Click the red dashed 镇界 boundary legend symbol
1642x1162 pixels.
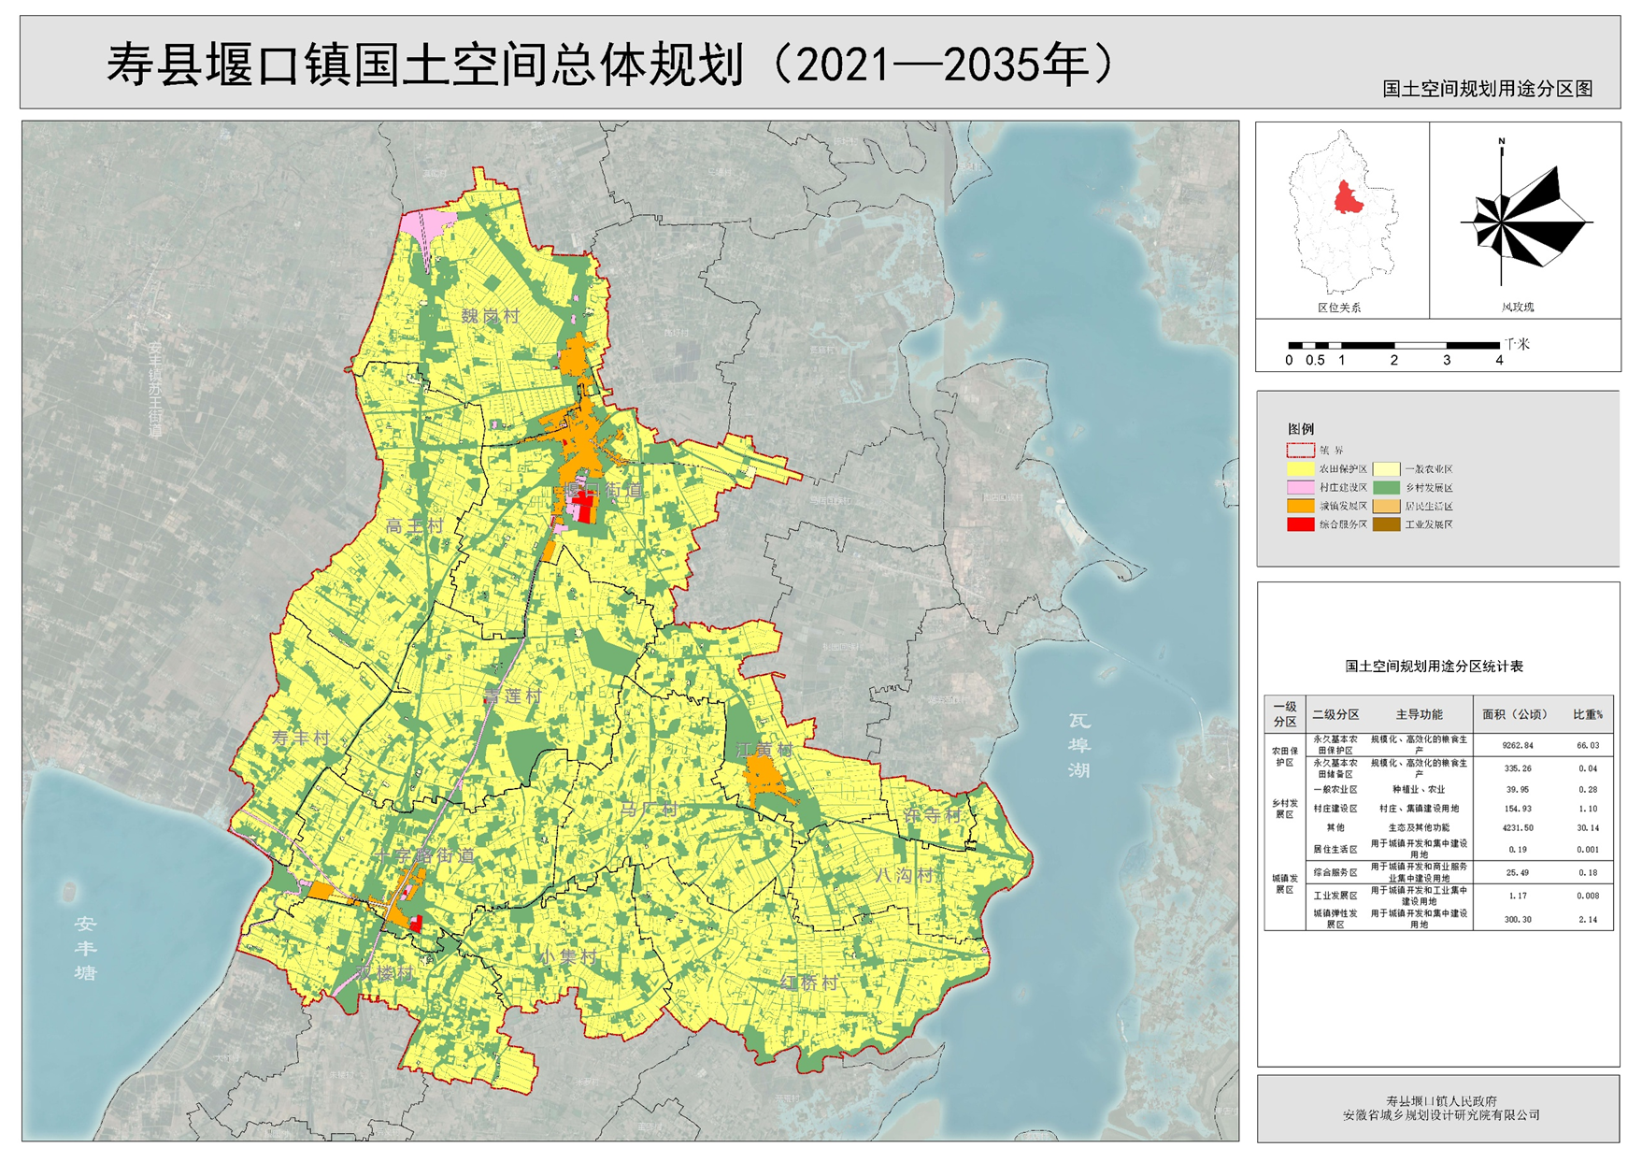click(x=1300, y=451)
